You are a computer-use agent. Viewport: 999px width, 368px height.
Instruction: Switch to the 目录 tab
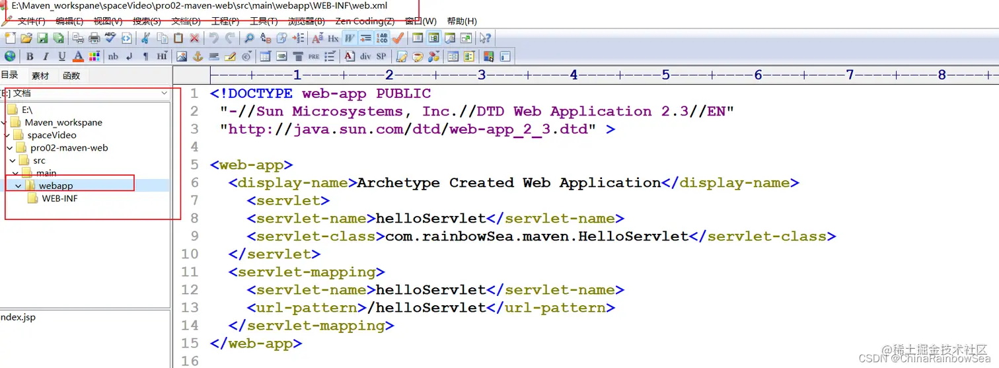pos(9,75)
